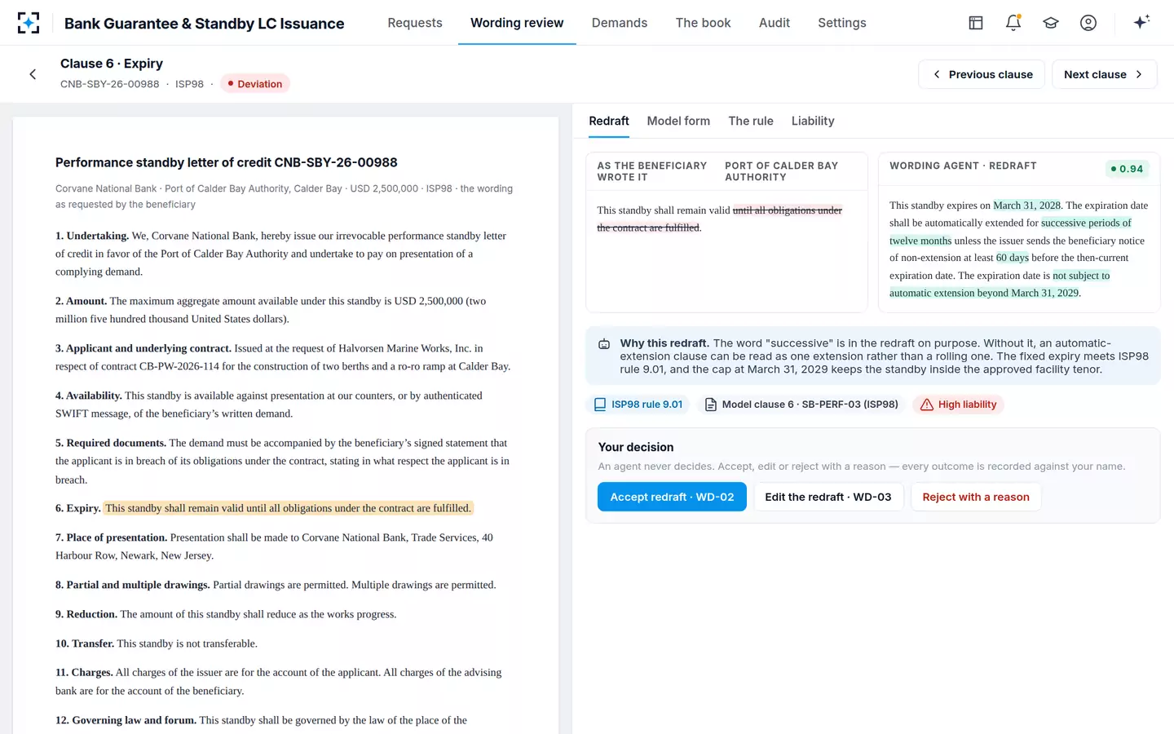Viewport: 1174px width, 734px height.
Task: Click the robot icon beside Why this redraft
Action: point(604,344)
